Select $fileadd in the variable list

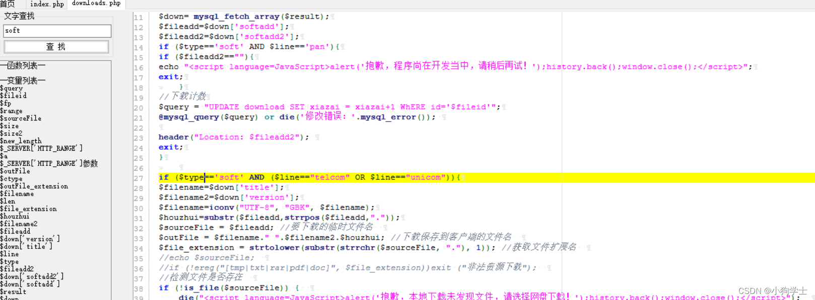15,231
